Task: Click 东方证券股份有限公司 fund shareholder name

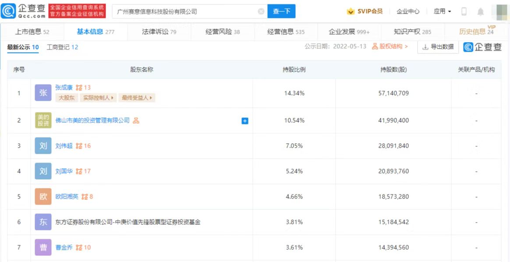Action: pyautogui.click(x=128, y=222)
